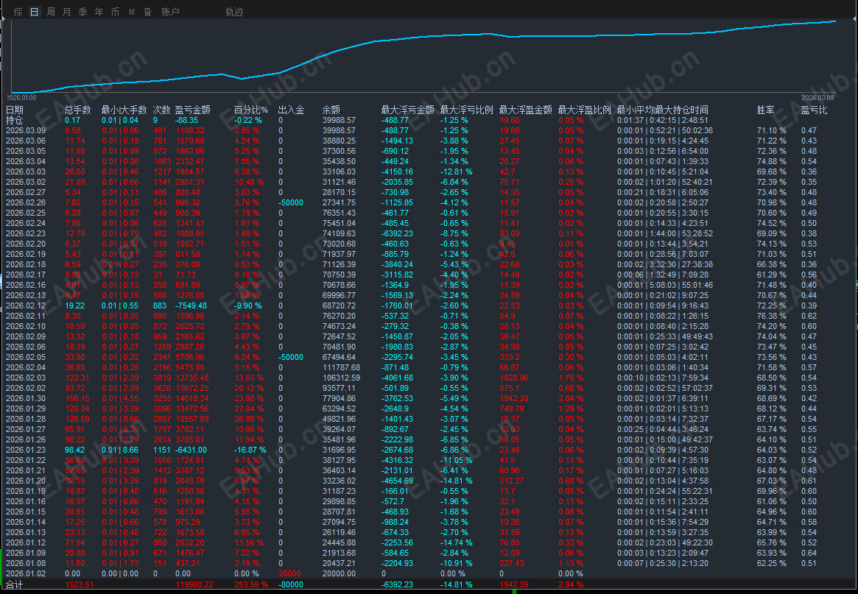
Task: Click the 最小|大手数 column header
Action: pyautogui.click(x=124, y=110)
